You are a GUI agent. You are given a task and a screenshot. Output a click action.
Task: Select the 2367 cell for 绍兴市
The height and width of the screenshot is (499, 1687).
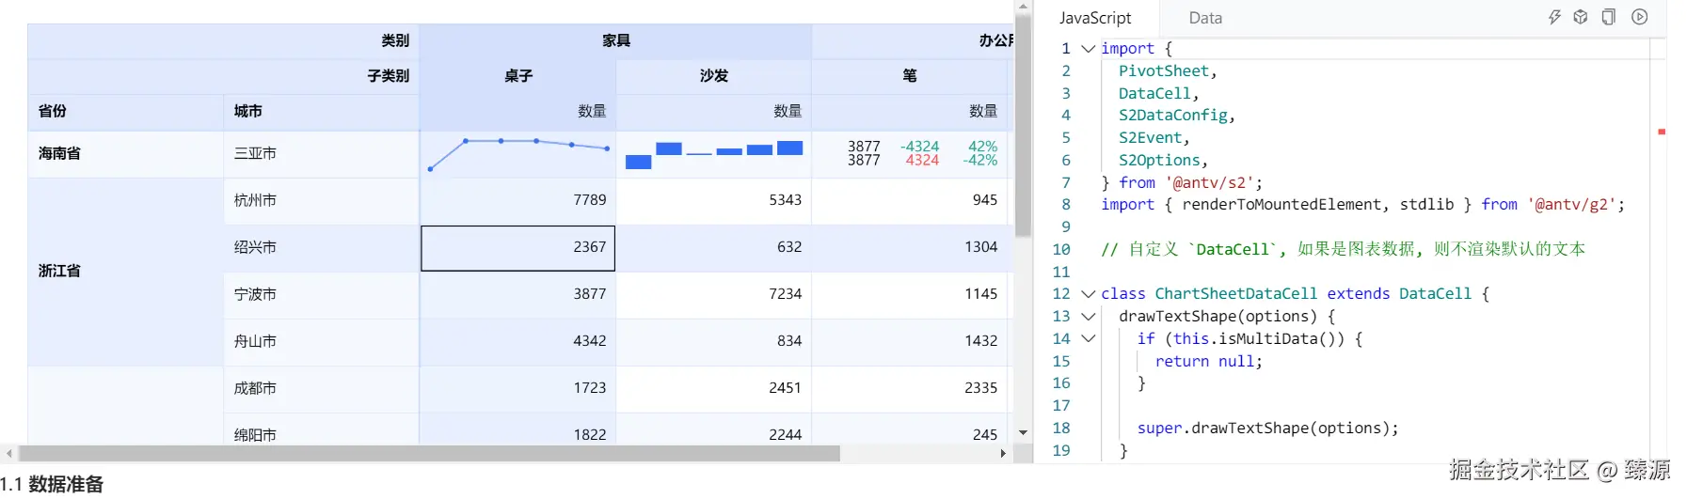point(517,247)
